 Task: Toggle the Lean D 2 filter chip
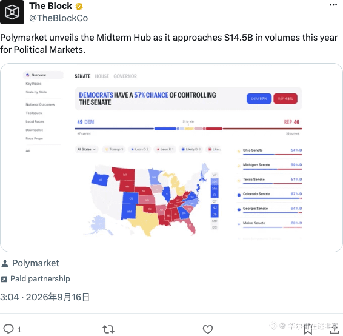[139, 149]
